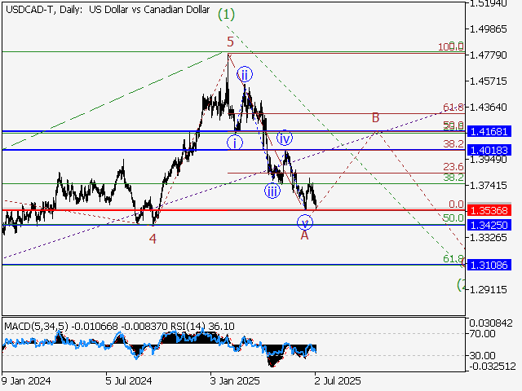Image resolution: width=522 pixels, height=391 pixels.
Task: Select the 1.34250 price level tag
Action: pos(489,225)
